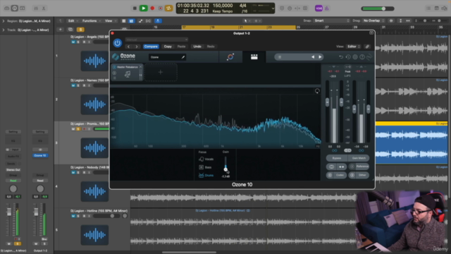Click the tempo value 150,0000
451x254 pixels.
223,6
